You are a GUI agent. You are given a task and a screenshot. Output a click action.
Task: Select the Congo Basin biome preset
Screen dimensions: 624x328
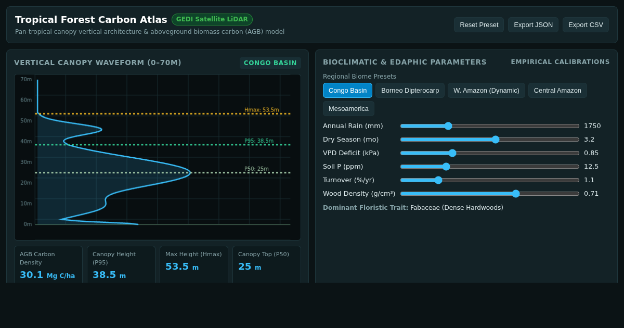pyautogui.click(x=347, y=91)
